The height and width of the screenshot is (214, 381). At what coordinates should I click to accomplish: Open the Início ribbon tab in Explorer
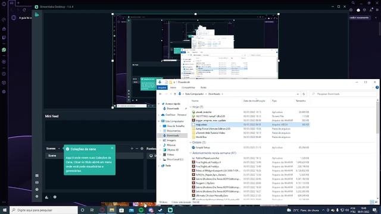click(x=173, y=87)
